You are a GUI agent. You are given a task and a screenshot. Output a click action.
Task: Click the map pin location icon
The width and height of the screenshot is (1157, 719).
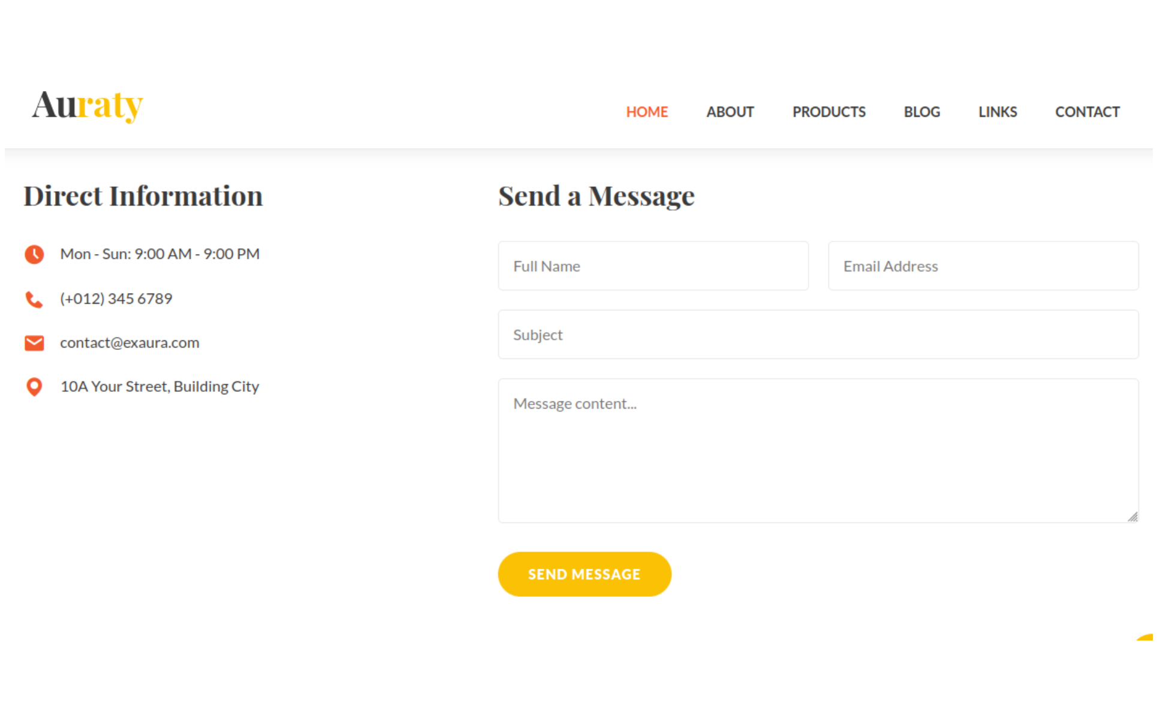coord(34,387)
